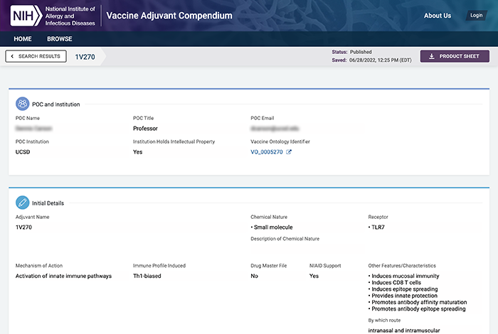Click the back chevron in Search Results

click(12, 56)
